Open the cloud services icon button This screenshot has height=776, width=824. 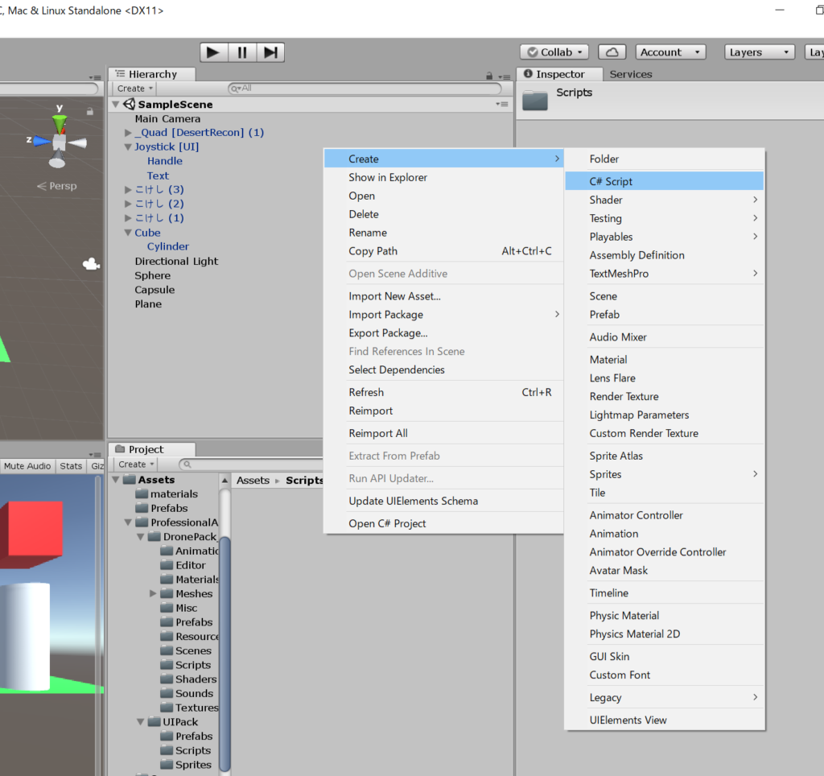(612, 52)
